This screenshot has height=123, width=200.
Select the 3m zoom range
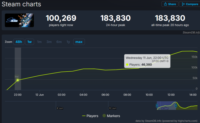(49, 42)
